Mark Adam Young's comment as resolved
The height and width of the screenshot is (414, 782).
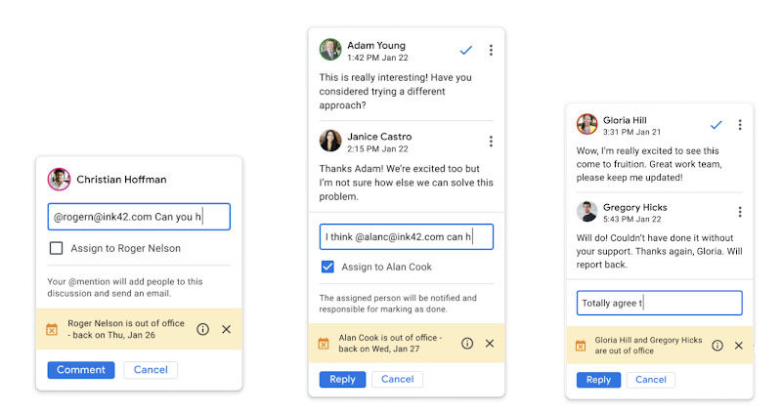point(465,50)
